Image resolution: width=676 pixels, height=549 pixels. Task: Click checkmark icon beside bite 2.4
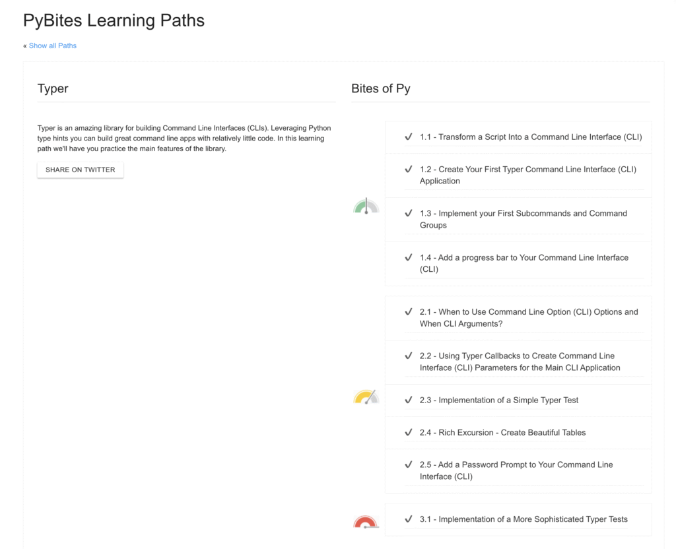point(409,432)
